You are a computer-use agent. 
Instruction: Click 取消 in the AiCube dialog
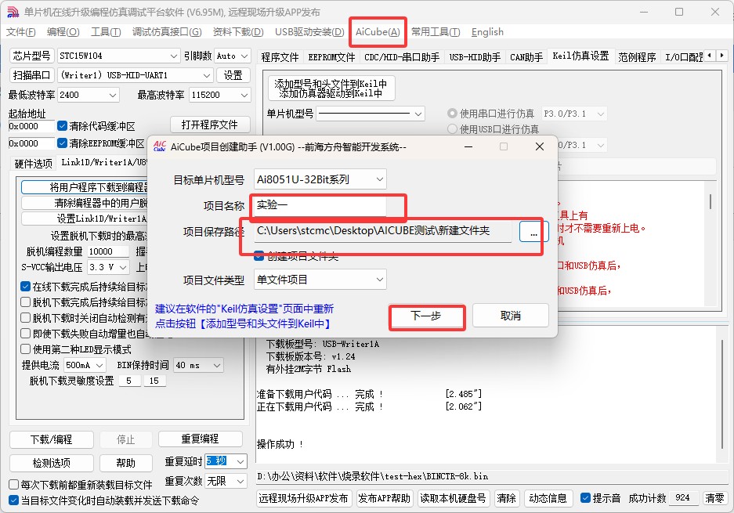[511, 316]
